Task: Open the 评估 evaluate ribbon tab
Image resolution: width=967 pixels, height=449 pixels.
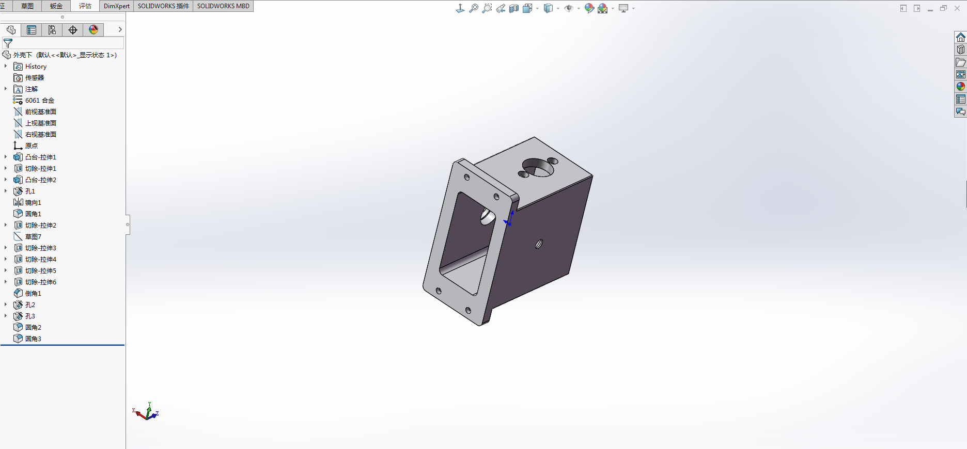Action: click(85, 6)
